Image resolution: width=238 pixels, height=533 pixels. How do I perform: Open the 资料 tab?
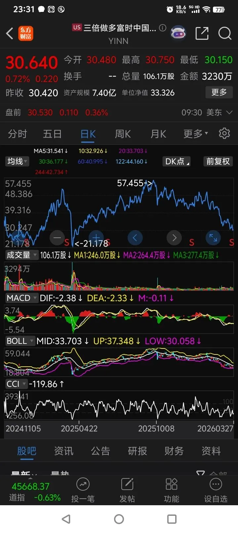[211, 451]
